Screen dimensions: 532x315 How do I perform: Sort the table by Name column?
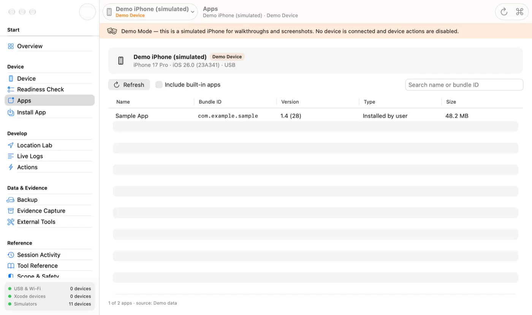point(123,102)
